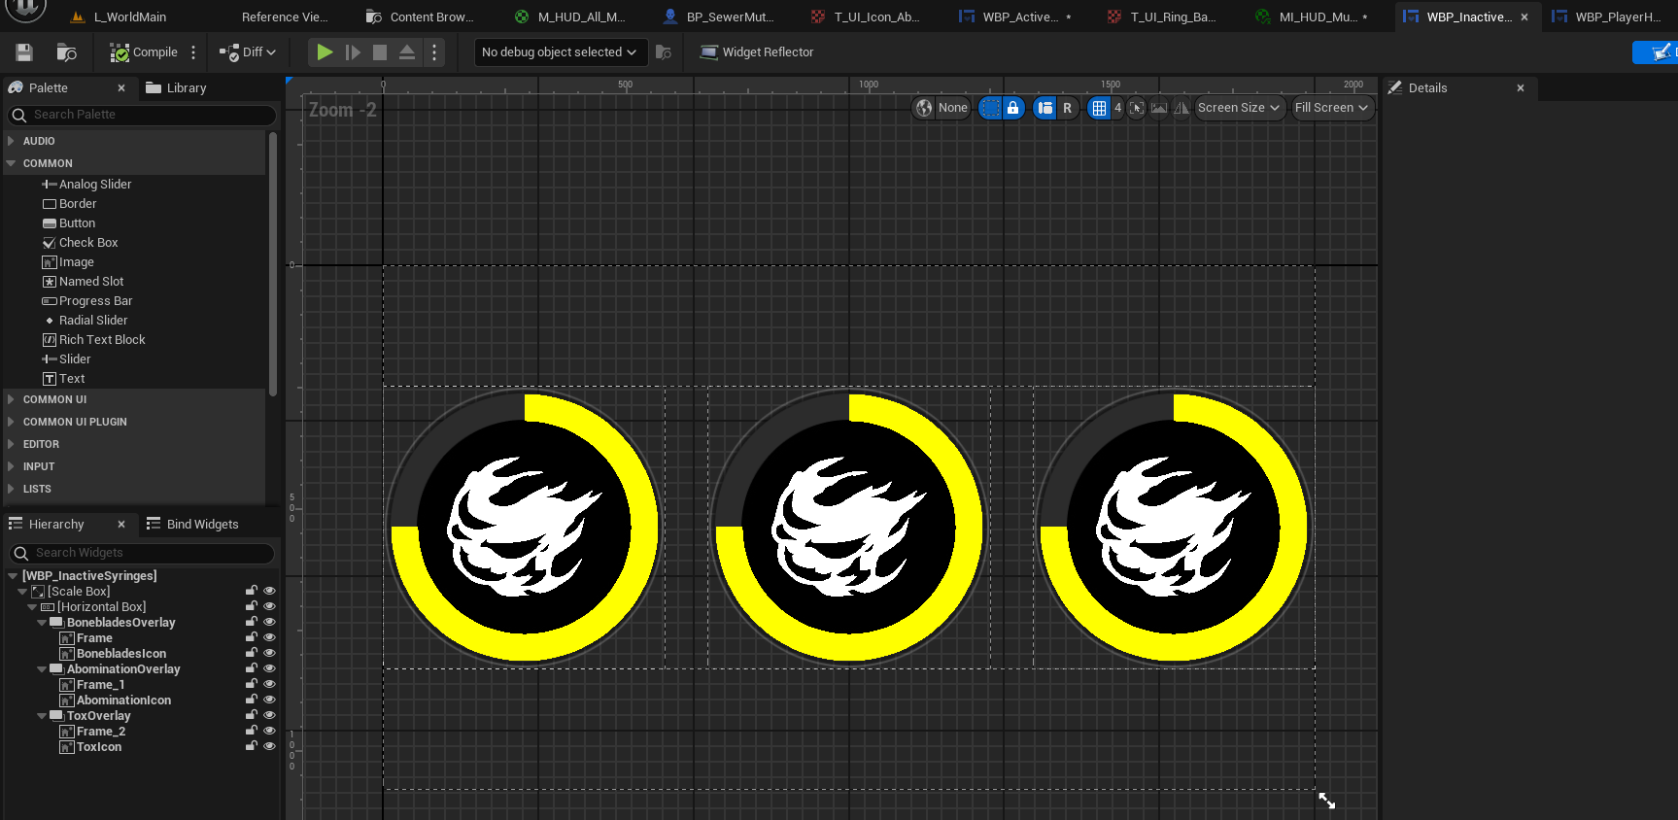Click the Stop simulation square button

(x=380, y=52)
